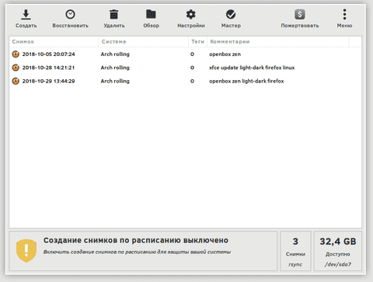Sort by the Снимок column header
The image size is (373, 282).
click(54, 42)
